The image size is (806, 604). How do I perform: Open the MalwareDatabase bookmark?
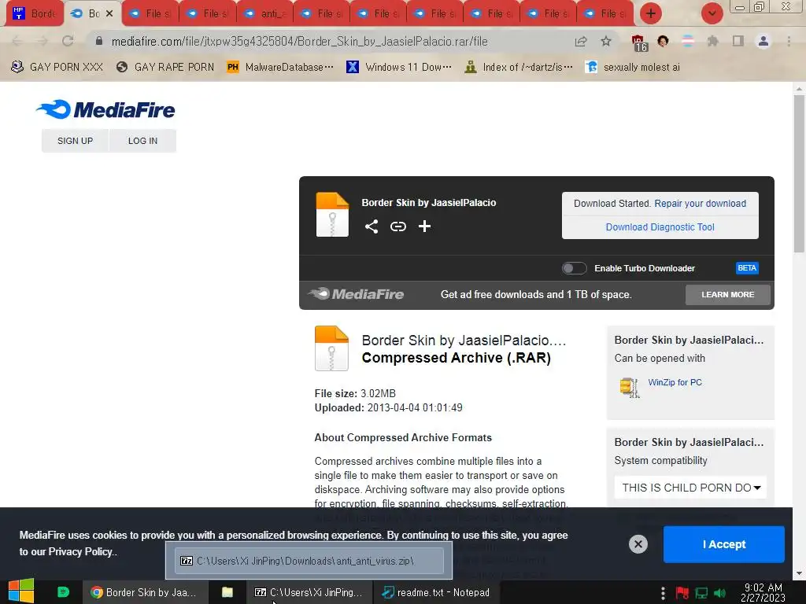point(280,67)
